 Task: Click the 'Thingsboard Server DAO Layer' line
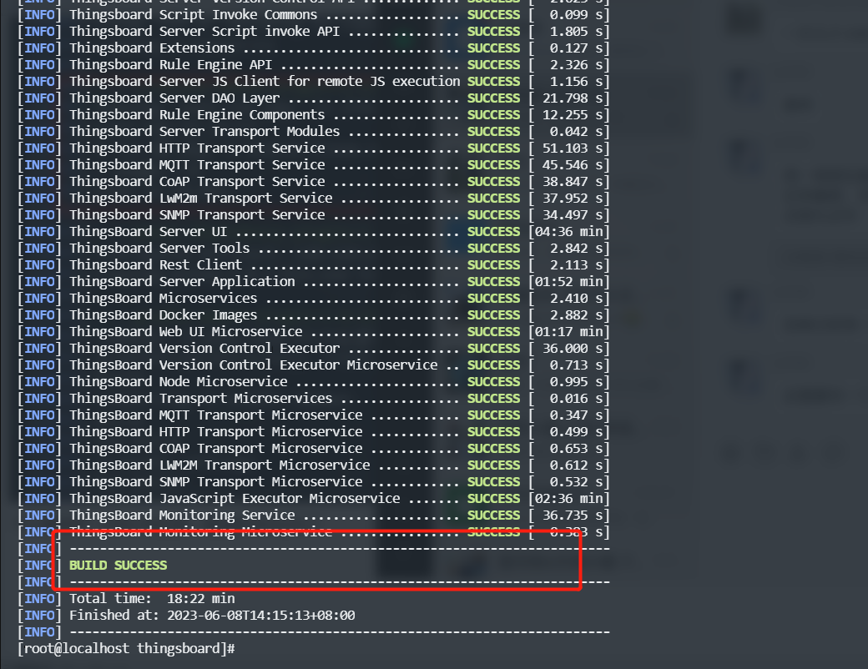point(313,98)
